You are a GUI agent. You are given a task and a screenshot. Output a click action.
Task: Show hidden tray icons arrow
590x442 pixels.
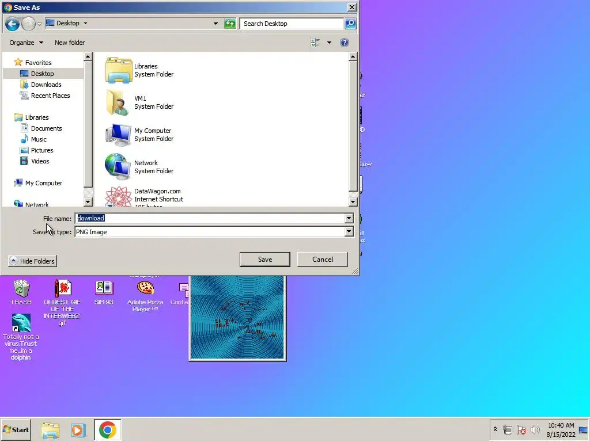coord(495,429)
